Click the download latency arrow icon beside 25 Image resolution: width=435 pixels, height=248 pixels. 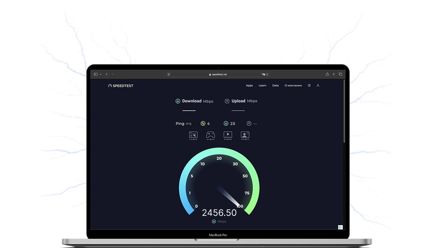(226, 123)
